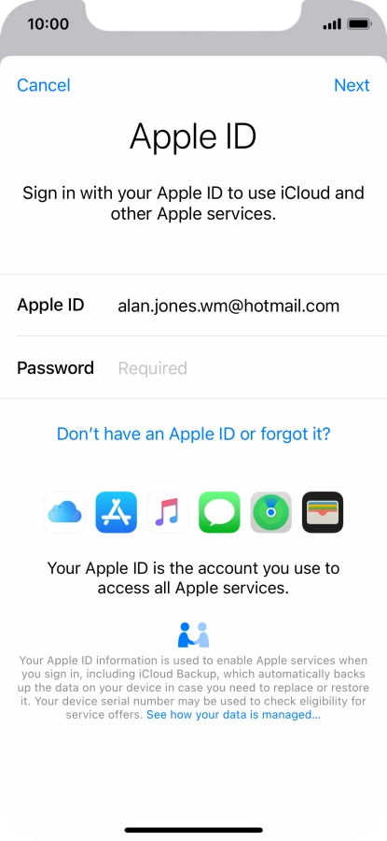Tap the blue privacy handshake icon
Image resolution: width=387 pixels, height=841 pixels.
click(193, 634)
